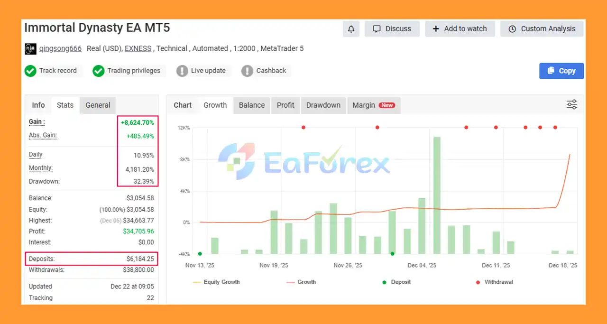This screenshot has width=607, height=324.
Task: Select the Drawdown chart tab
Action: (323, 105)
